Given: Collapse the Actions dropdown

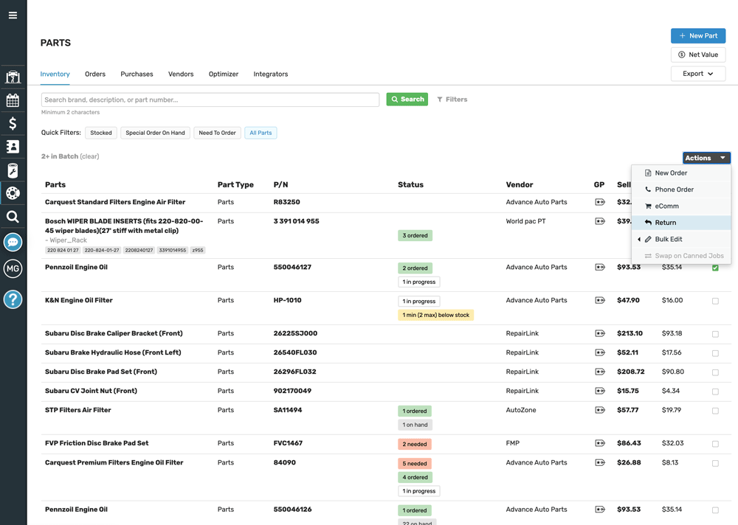Looking at the screenshot, I should click(x=706, y=158).
